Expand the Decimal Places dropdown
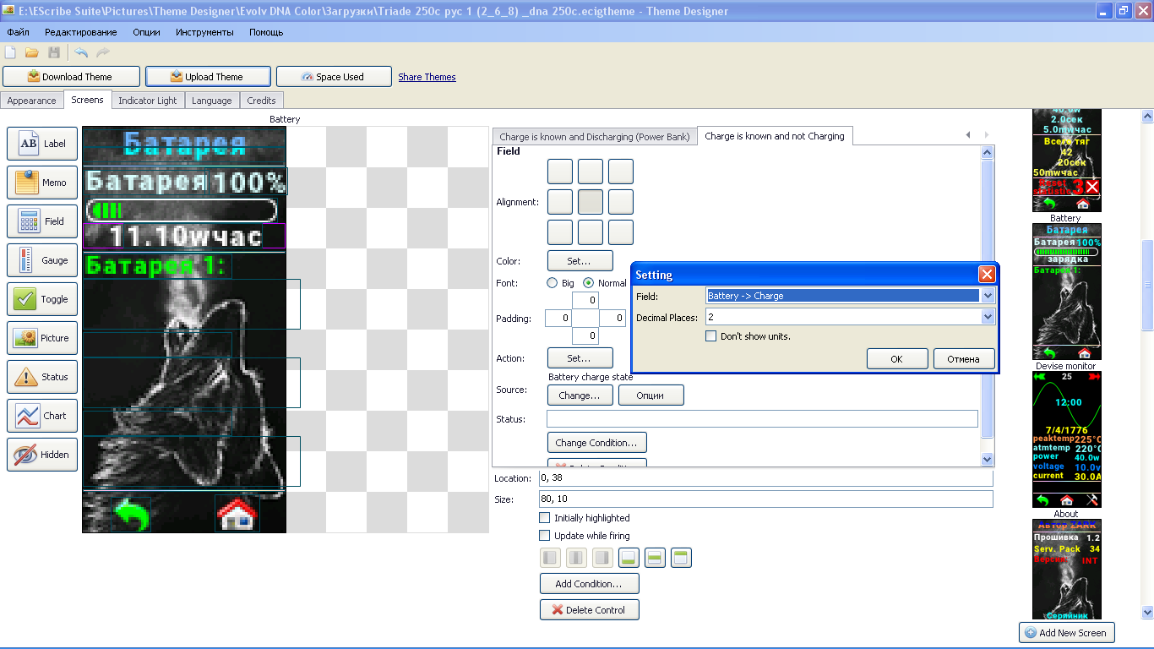Image resolution: width=1154 pixels, height=649 pixels. pyautogui.click(x=988, y=317)
